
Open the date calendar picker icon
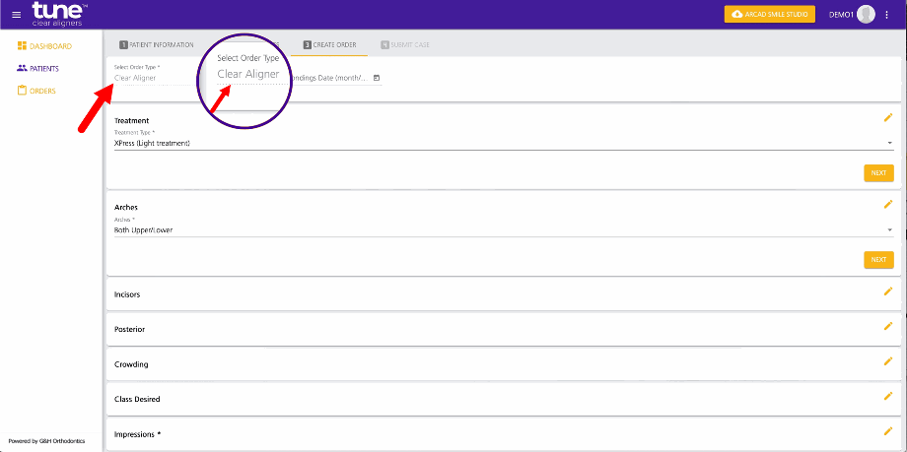coord(377,78)
